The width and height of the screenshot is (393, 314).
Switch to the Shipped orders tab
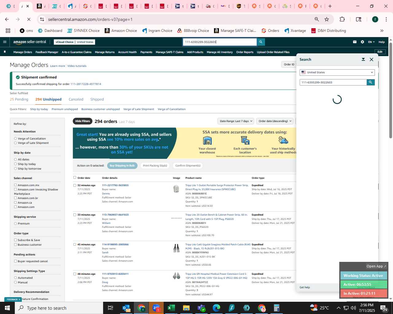(x=97, y=99)
